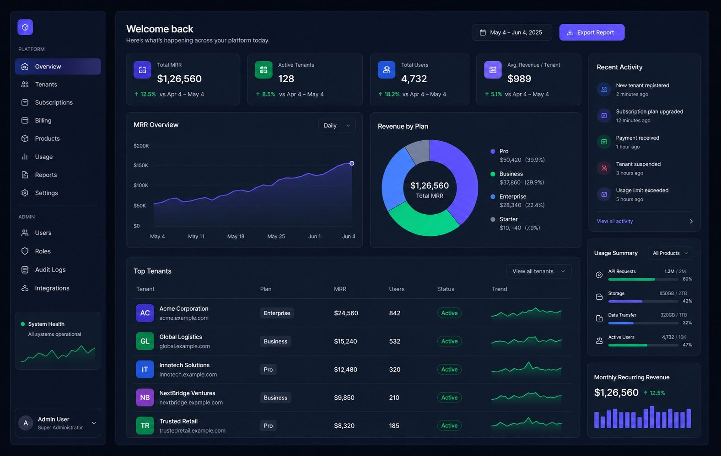Click the System Health status card
Viewport: 721px width, 456px height.
click(x=58, y=340)
